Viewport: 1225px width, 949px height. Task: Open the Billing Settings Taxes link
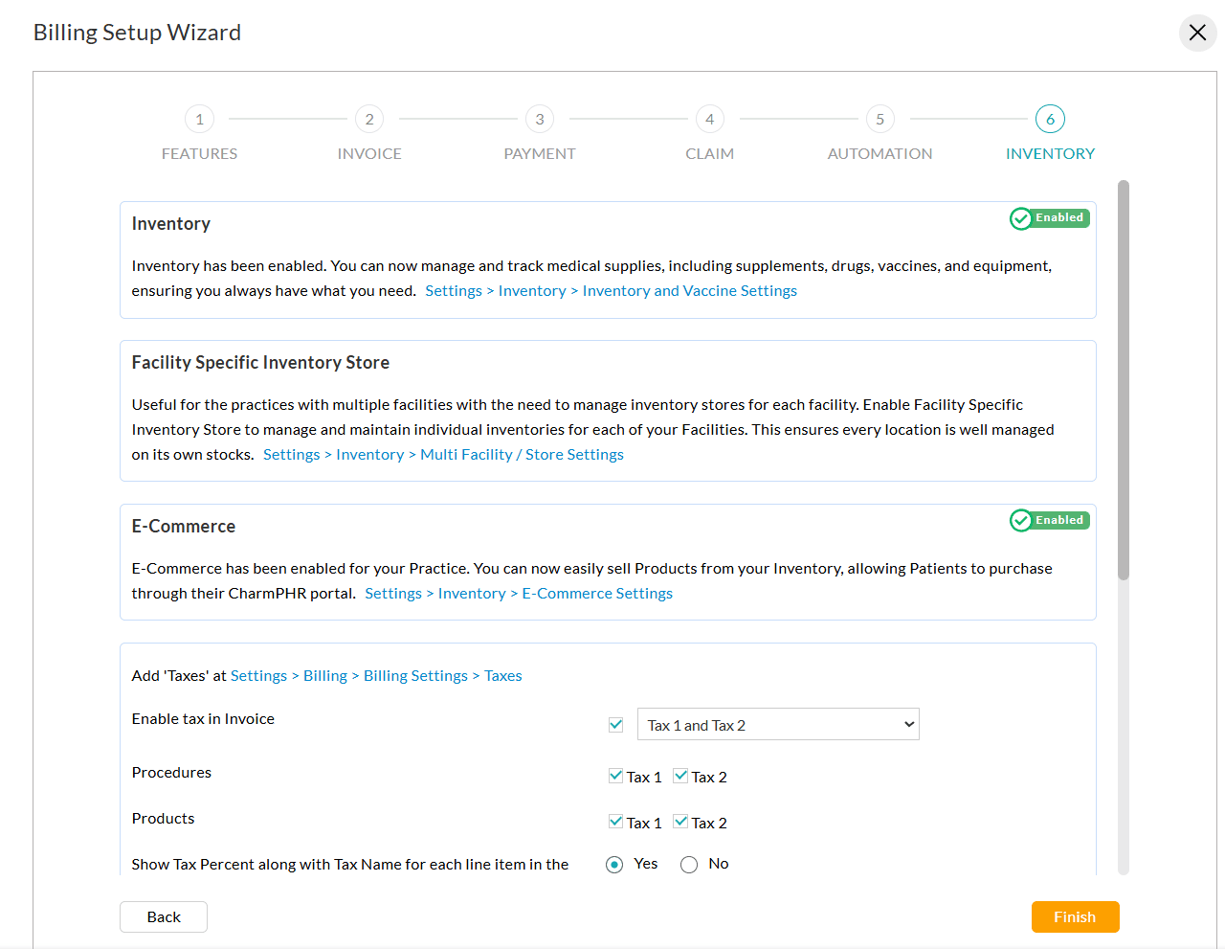(x=503, y=675)
